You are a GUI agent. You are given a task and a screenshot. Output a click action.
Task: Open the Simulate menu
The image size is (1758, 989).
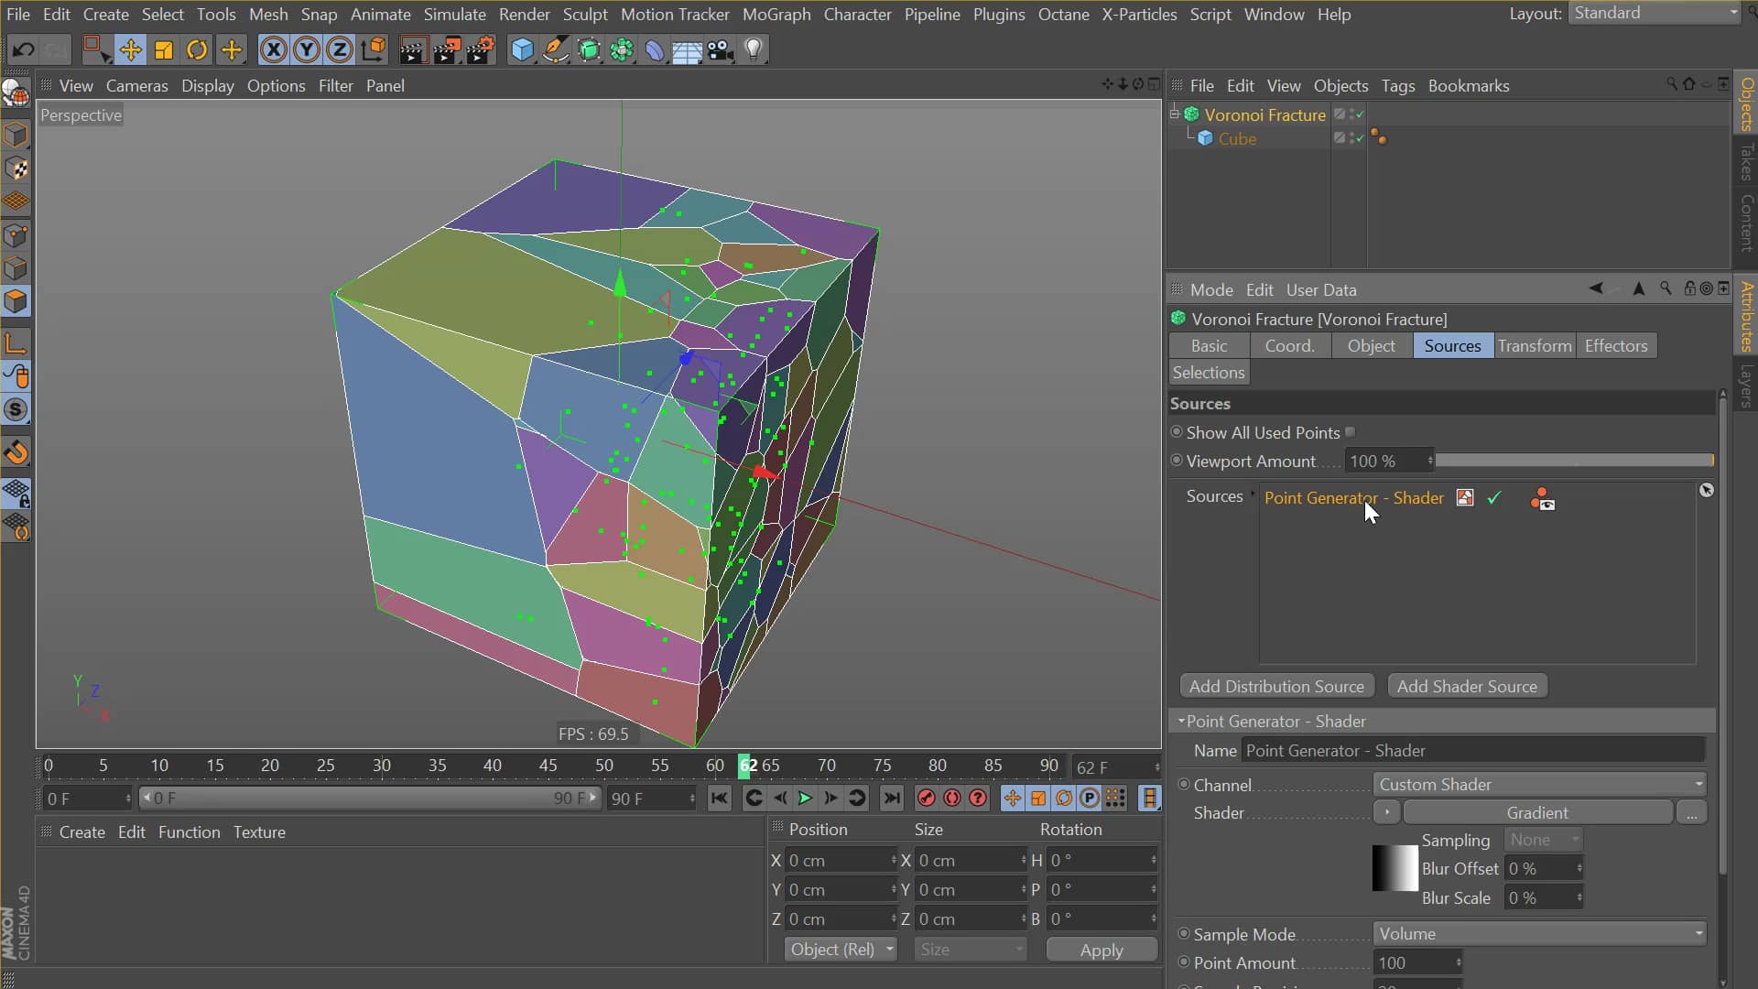click(455, 14)
